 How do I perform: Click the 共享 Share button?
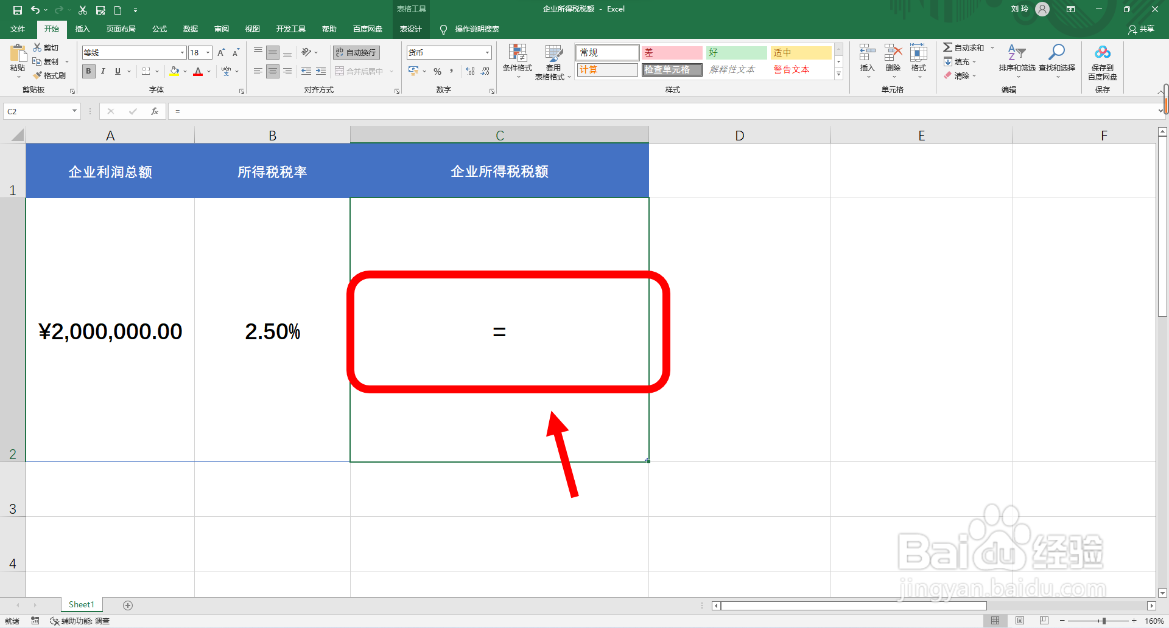coord(1142,29)
